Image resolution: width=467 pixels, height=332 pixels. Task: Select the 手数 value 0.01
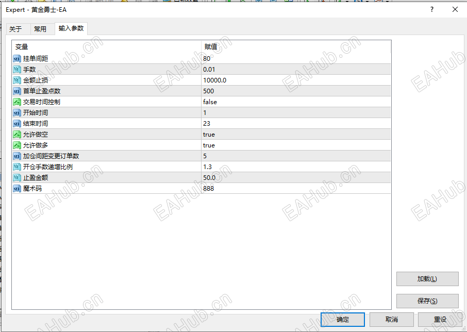click(x=209, y=70)
